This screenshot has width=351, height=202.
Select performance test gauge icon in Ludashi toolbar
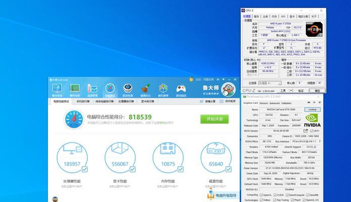[x=110, y=88]
